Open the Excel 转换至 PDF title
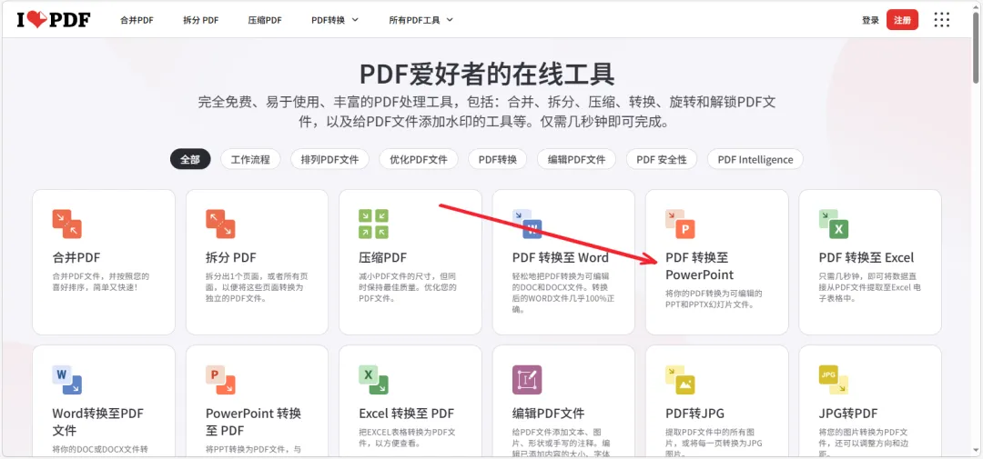The image size is (983, 459). tap(406, 414)
